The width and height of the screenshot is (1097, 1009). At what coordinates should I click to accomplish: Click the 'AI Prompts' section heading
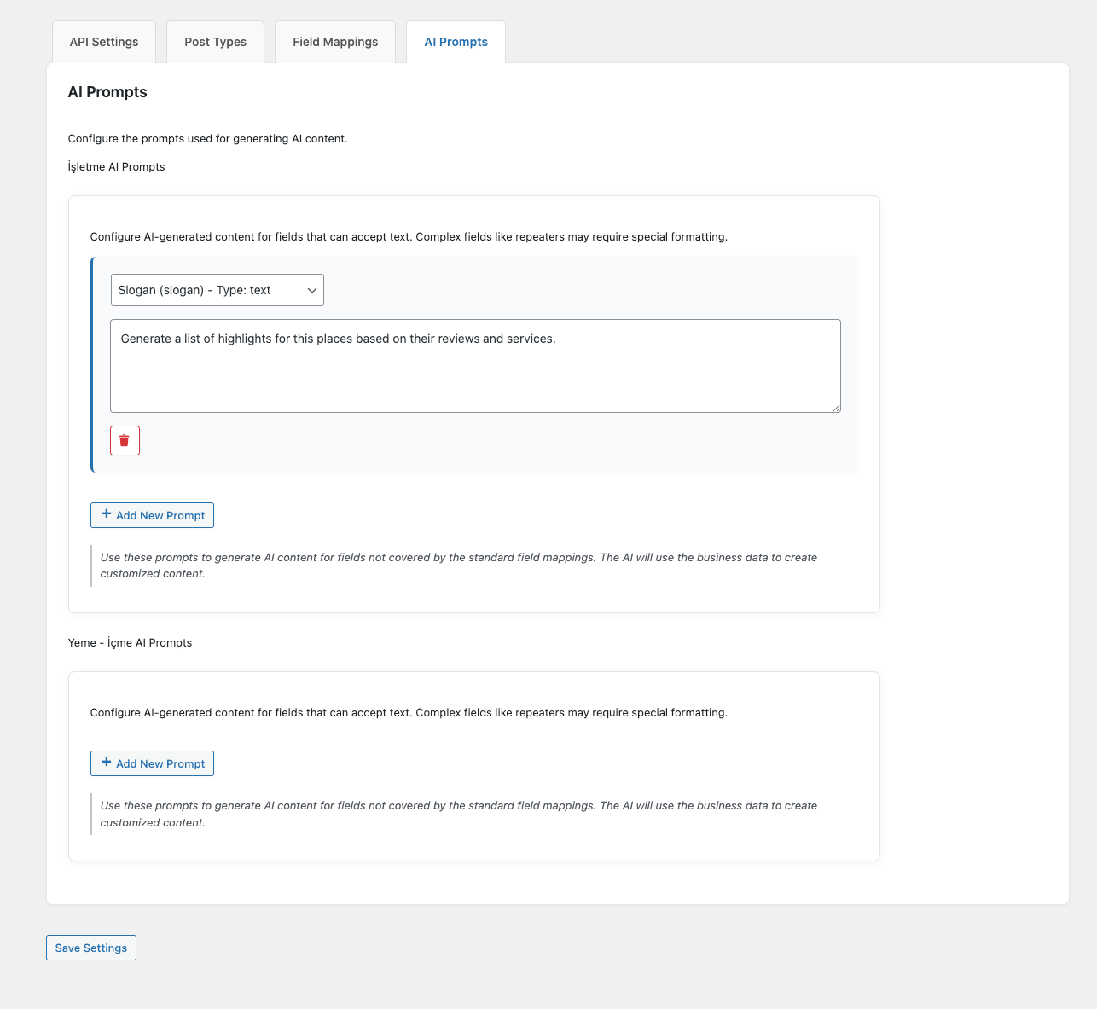(107, 92)
